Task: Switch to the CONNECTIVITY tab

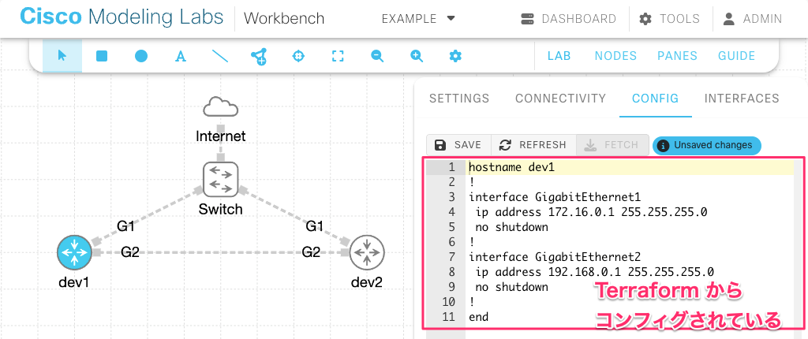Action: (561, 99)
